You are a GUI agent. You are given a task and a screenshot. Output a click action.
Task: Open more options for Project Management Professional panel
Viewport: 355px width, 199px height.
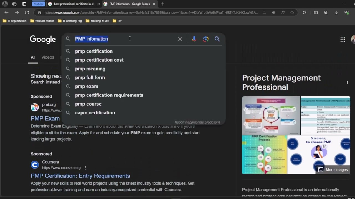pyautogui.click(x=347, y=83)
